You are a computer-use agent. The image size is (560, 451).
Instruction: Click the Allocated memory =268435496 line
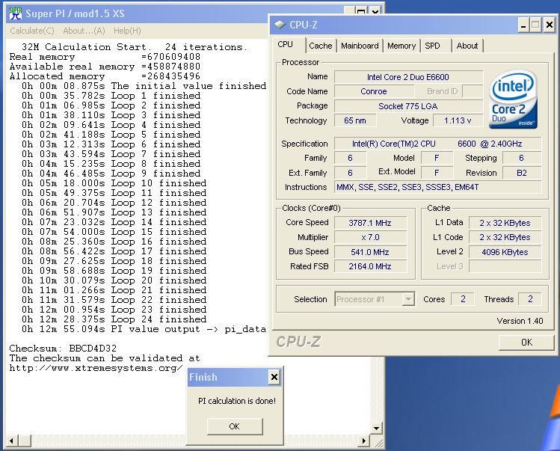105,76
